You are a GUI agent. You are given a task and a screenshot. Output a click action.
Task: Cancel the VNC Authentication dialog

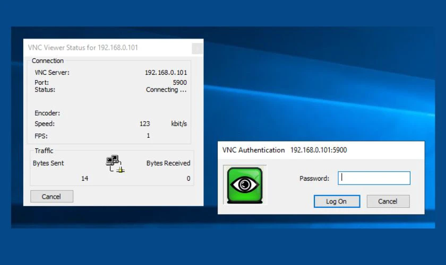pos(388,201)
